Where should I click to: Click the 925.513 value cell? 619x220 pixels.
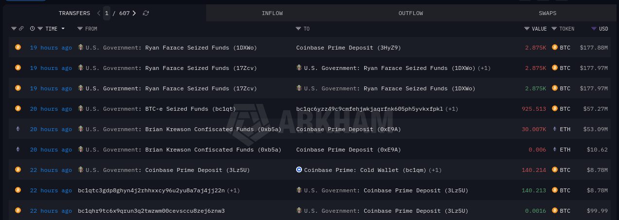(534, 109)
